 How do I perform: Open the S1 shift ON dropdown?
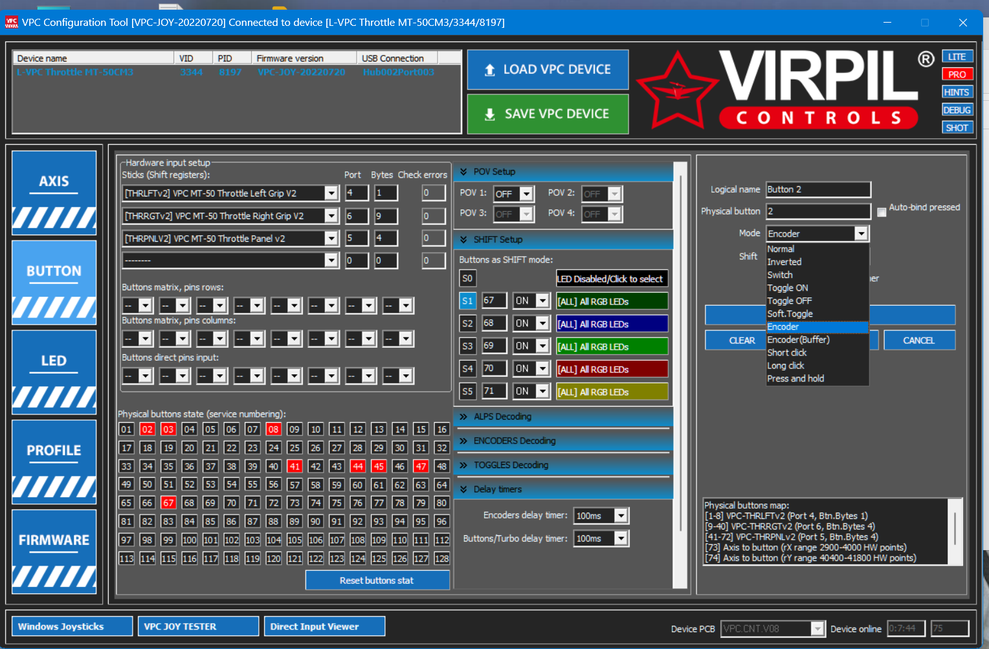tap(543, 301)
